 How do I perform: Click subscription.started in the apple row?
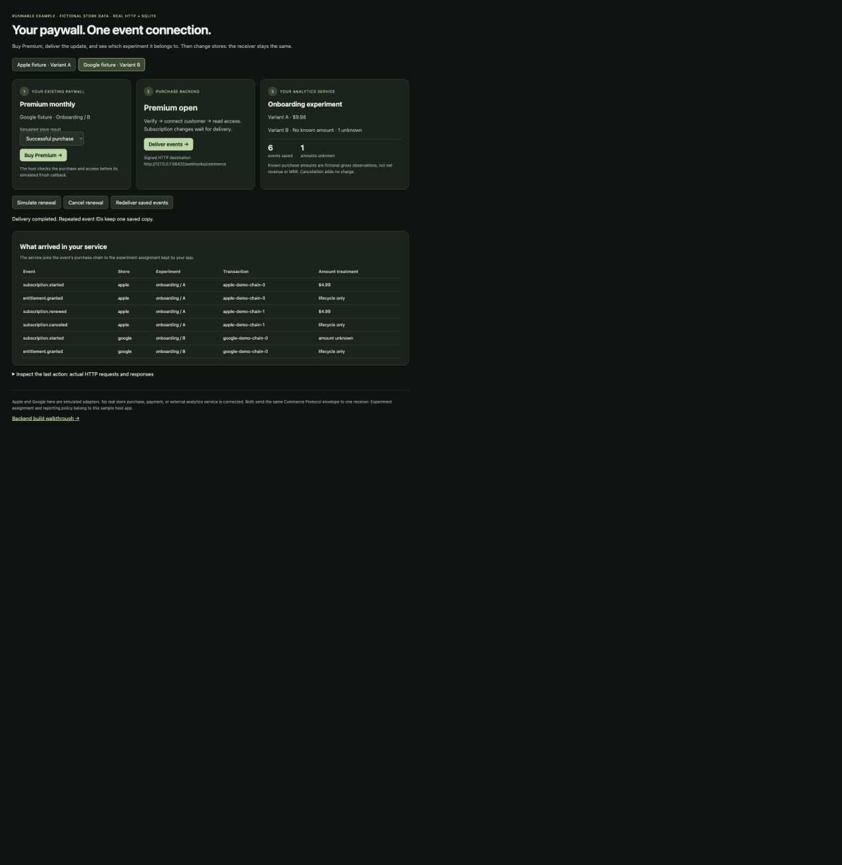[43, 285]
